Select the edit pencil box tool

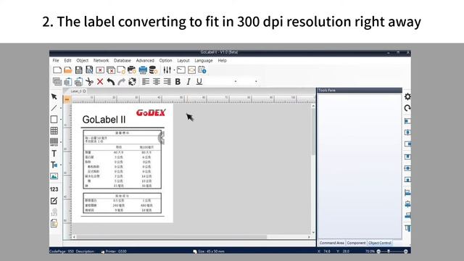coord(54,201)
